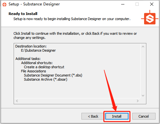Go back with the < Back button
This screenshot has width=160, height=124.
point(93,116)
